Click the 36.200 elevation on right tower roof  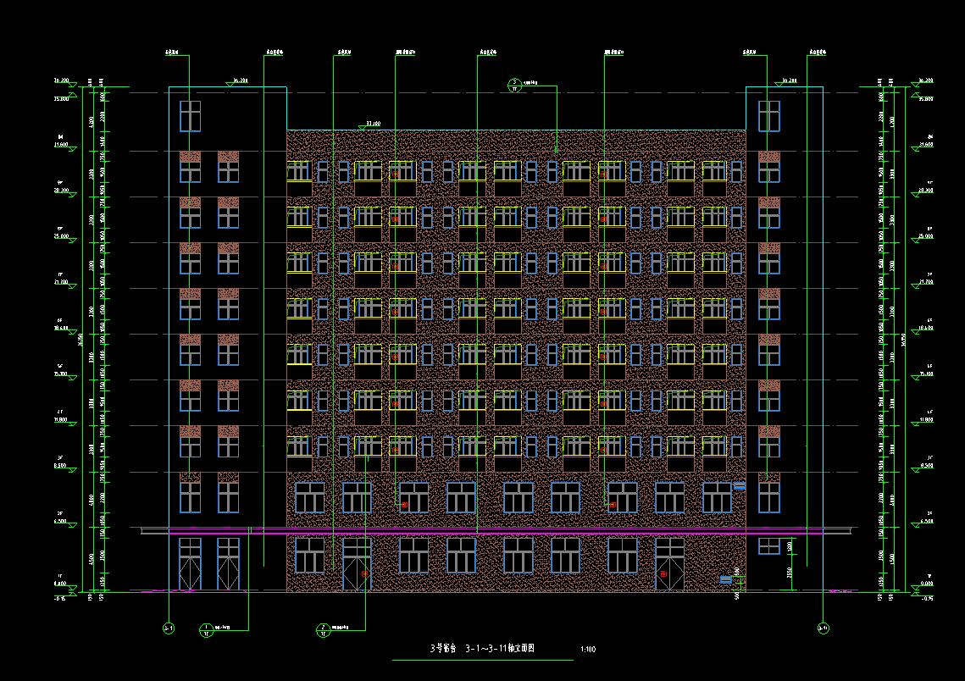[787, 81]
